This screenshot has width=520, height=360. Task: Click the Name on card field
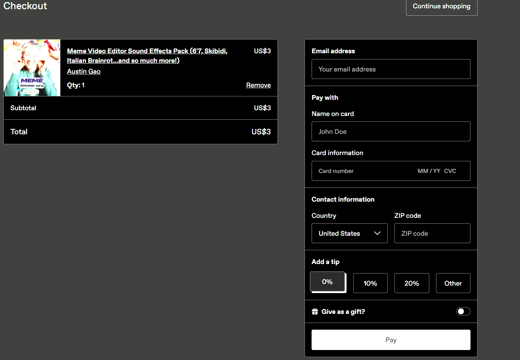click(391, 131)
